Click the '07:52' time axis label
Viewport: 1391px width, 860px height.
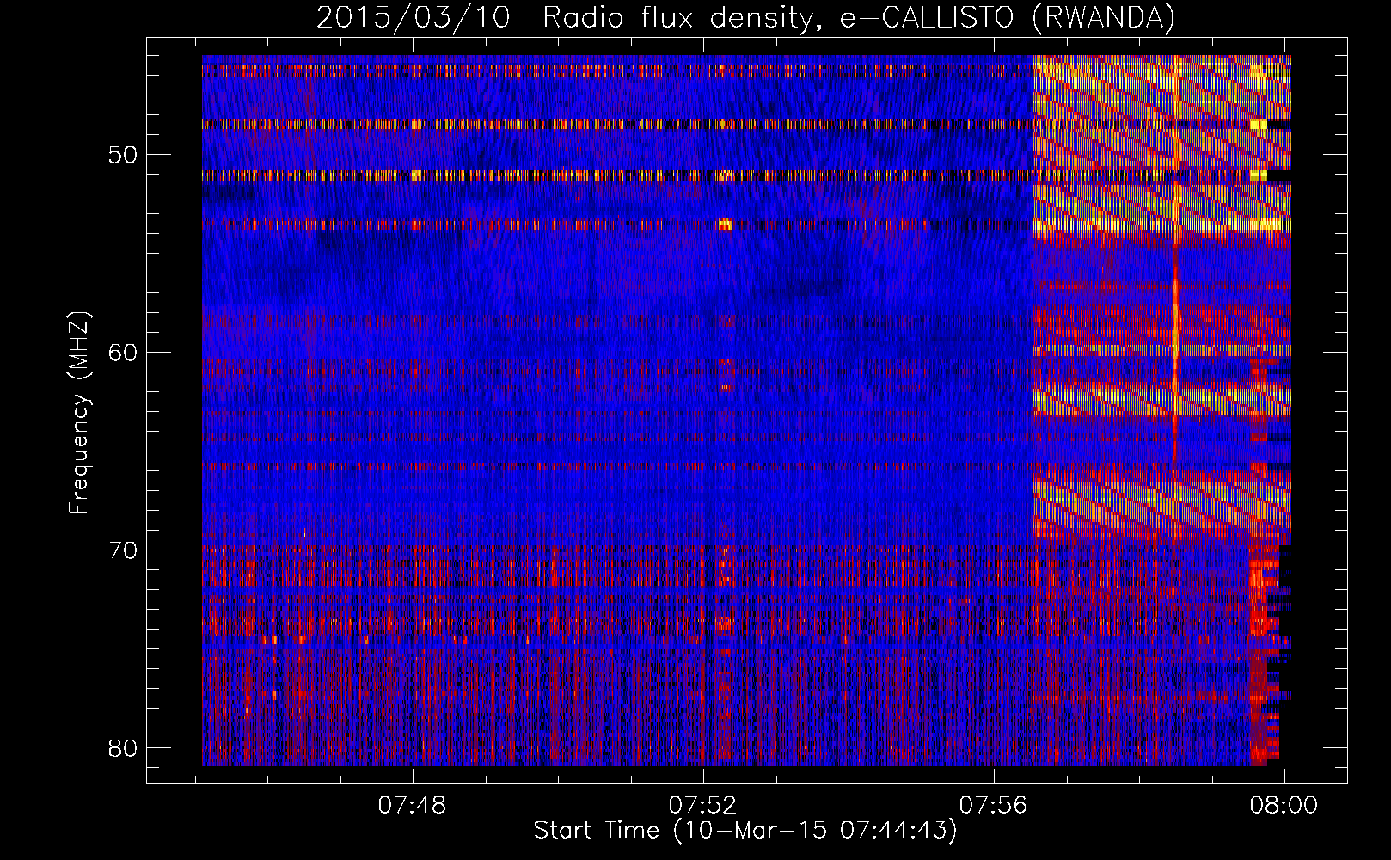click(703, 805)
